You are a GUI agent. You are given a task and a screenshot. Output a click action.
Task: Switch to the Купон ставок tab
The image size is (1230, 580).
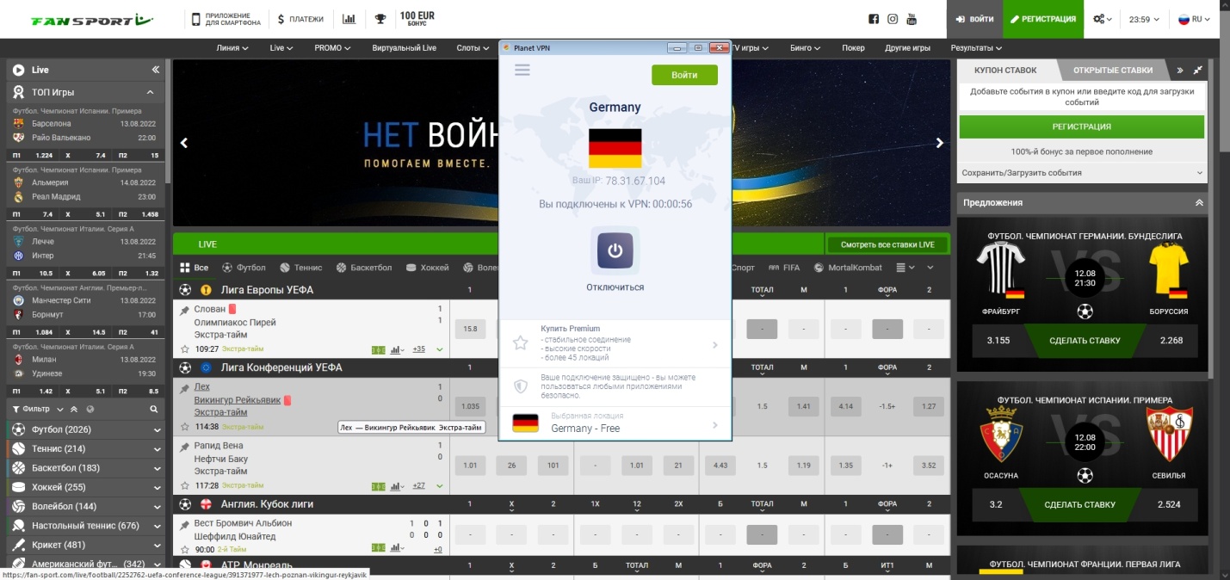[1005, 71]
